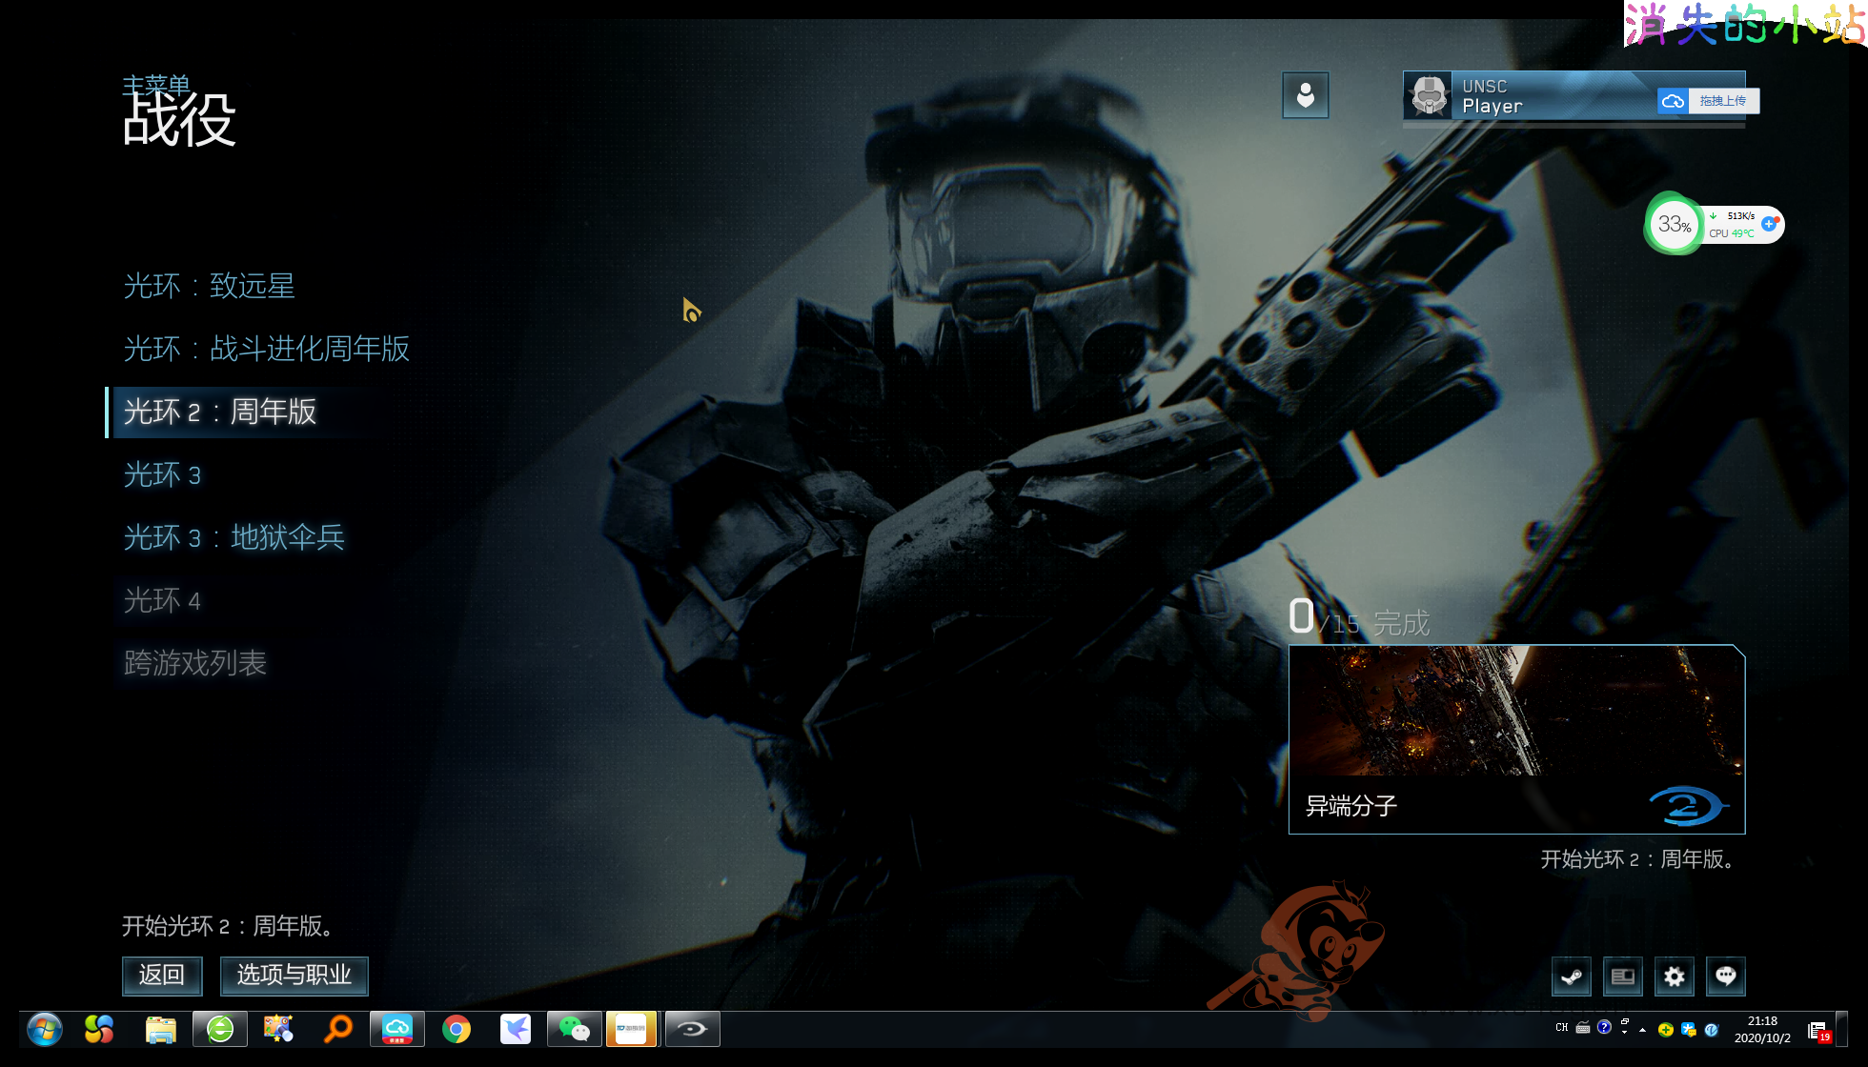Image resolution: width=1868 pixels, height=1067 pixels.
Task: Open File Explorer from taskbar
Action: [161, 1029]
